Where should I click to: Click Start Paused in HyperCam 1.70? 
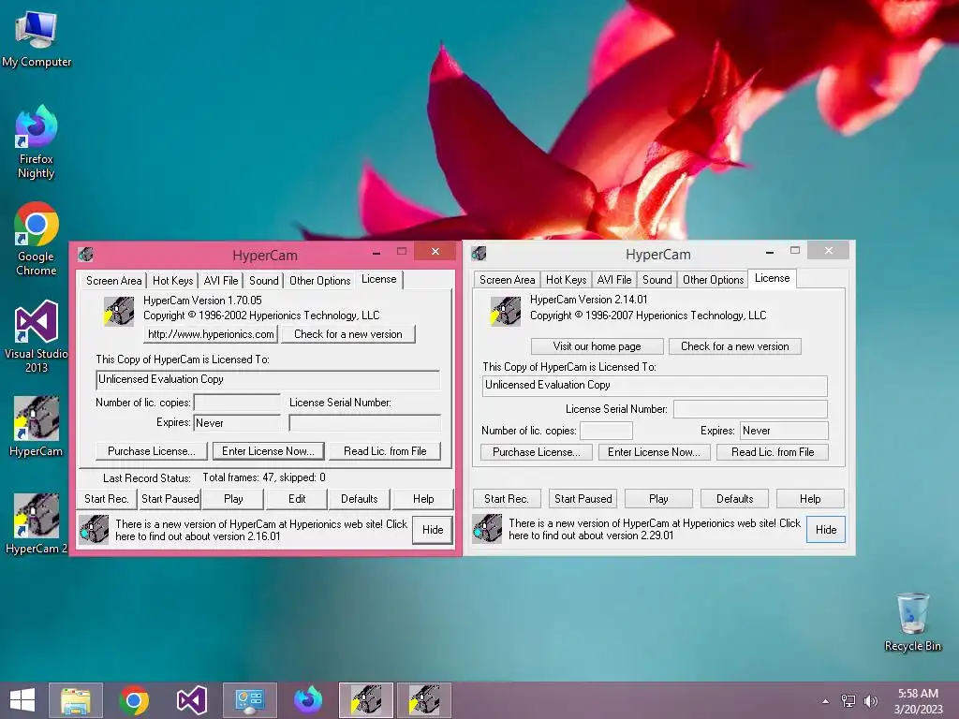pyautogui.click(x=170, y=499)
